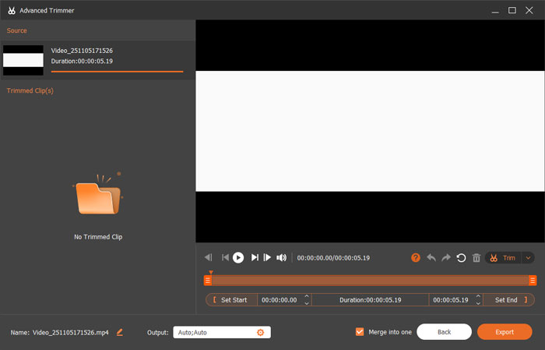
Task: Mute the volume speaker icon
Action: click(x=281, y=257)
